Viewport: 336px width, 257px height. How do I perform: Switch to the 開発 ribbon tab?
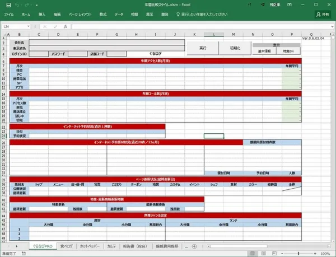pos(165,15)
